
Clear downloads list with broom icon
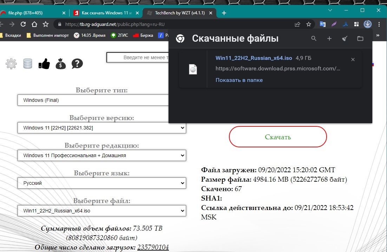(x=345, y=38)
